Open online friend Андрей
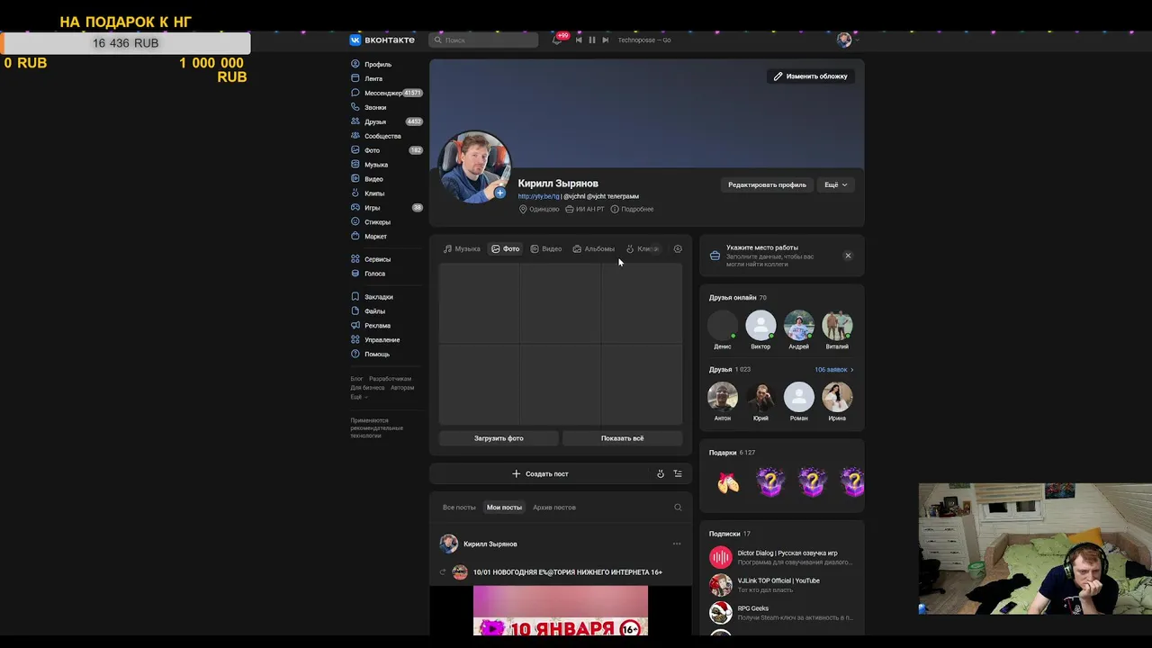1152x648 pixels. (x=798, y=330)
